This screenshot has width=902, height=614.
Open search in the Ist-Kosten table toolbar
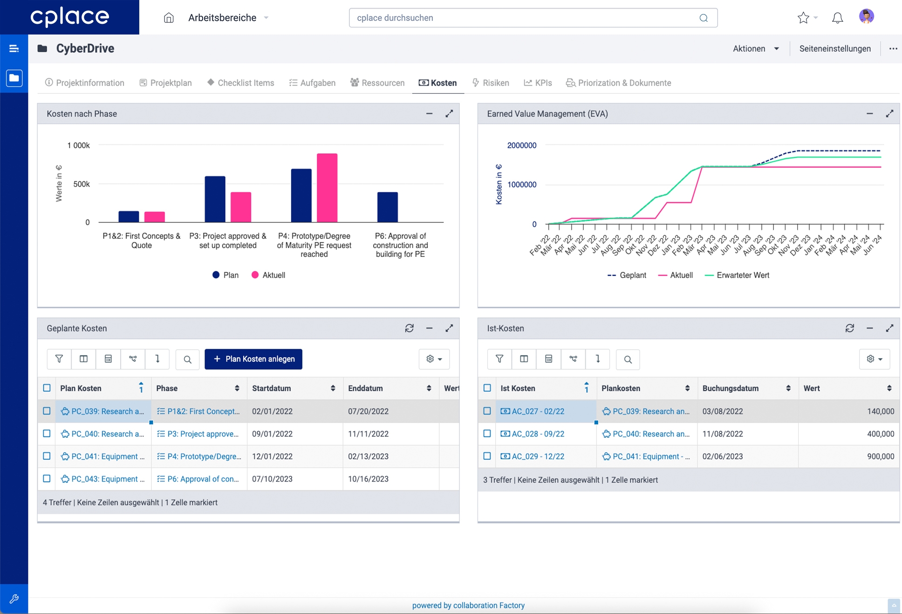(x=628, y=359)
